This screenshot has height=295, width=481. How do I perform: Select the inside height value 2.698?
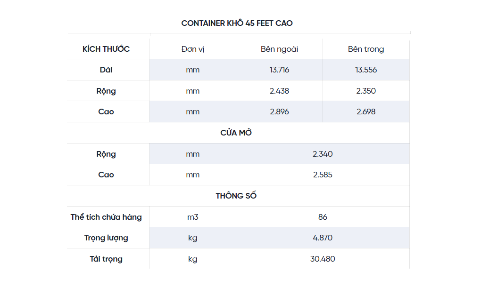(x=366, y=112)
